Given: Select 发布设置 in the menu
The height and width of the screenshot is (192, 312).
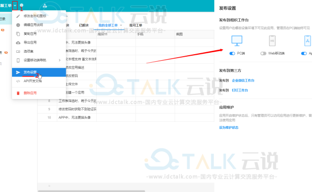Looking at the screenshot, I should (x=39, y=72).
